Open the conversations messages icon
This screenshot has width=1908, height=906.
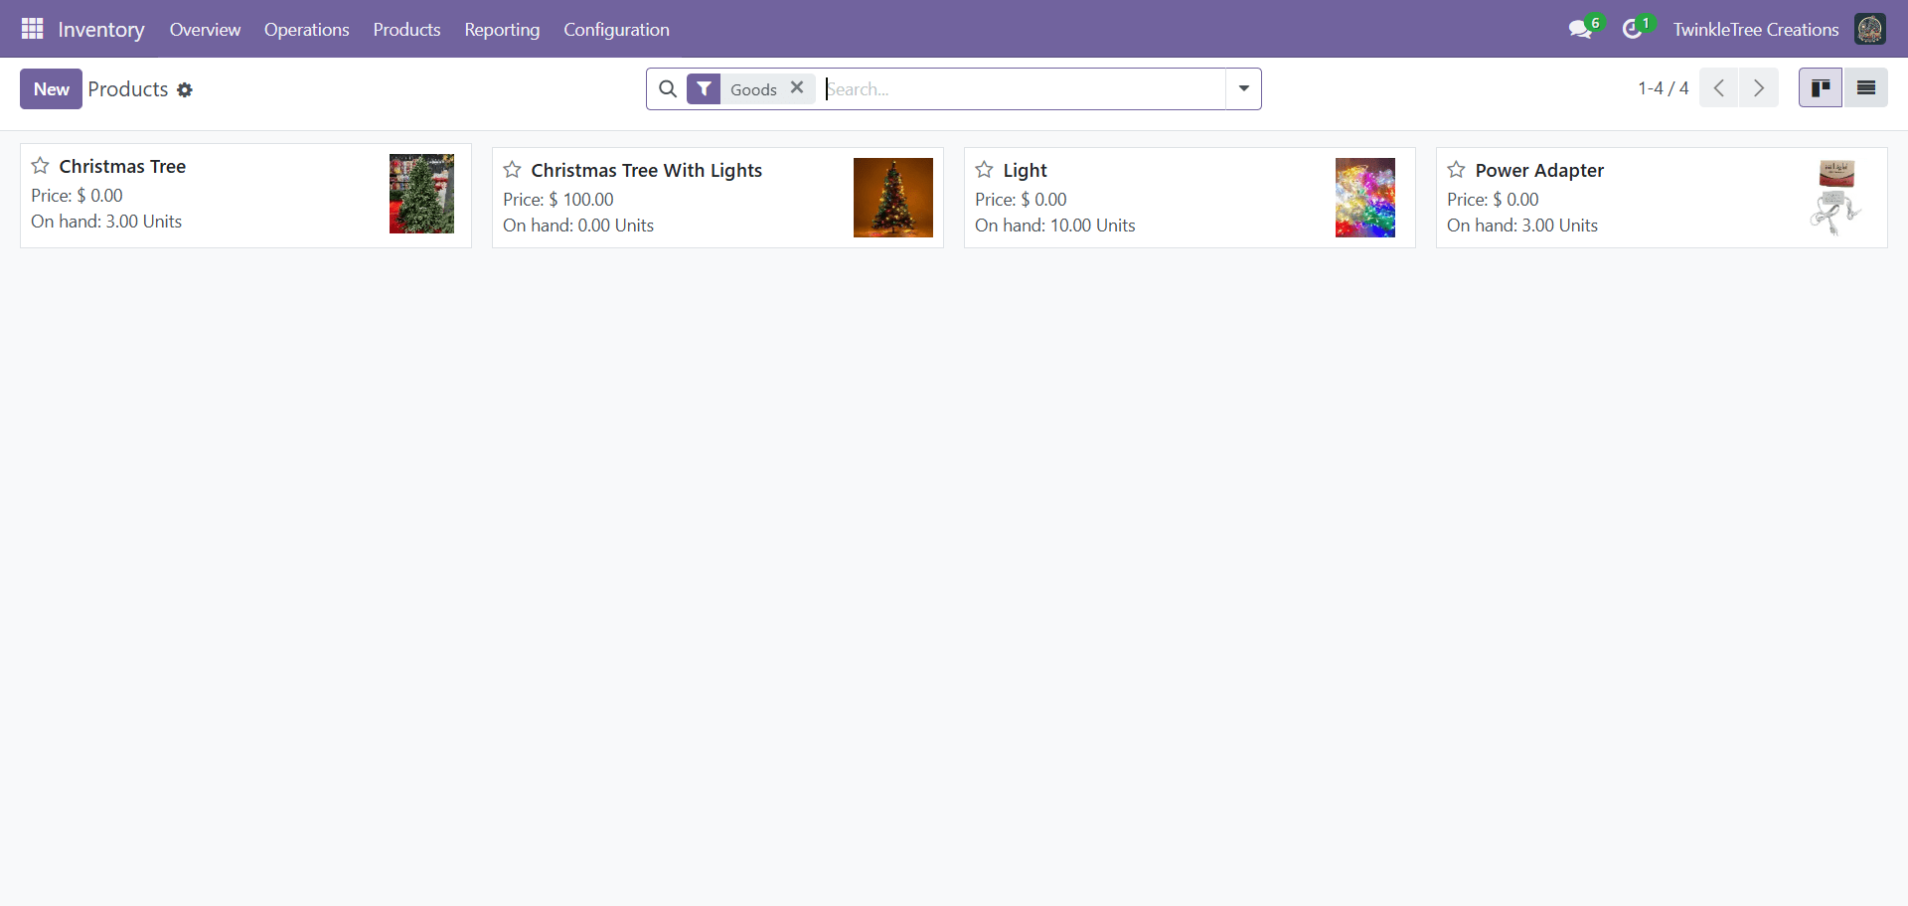click(1580, 29)
